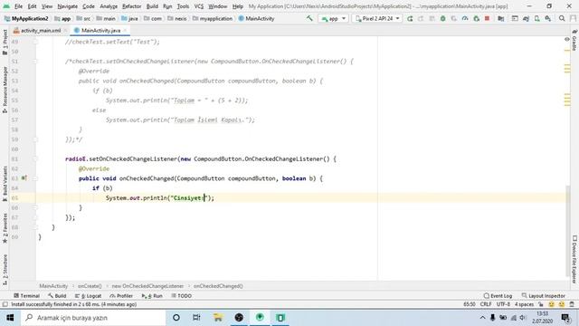Click the green Debug app bug icon
This screenshot has width=579, height=326.
click(x=442, y=18)
